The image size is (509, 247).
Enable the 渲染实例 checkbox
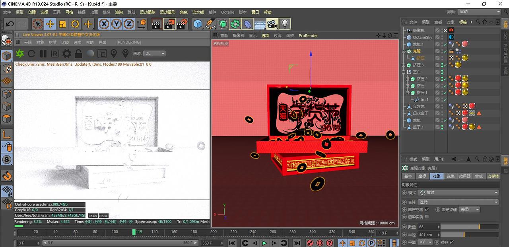[427, 217]
